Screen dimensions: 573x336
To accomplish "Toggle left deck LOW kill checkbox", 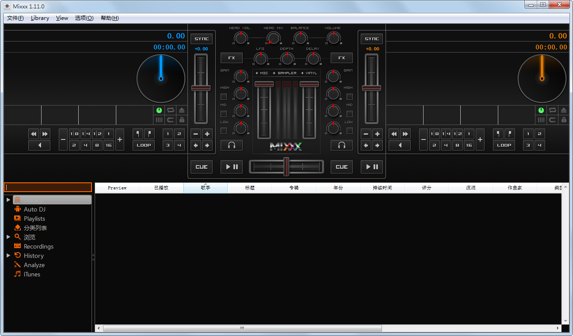I will click(224, 131).
